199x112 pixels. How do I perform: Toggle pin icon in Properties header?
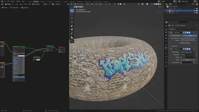(197, 26)
